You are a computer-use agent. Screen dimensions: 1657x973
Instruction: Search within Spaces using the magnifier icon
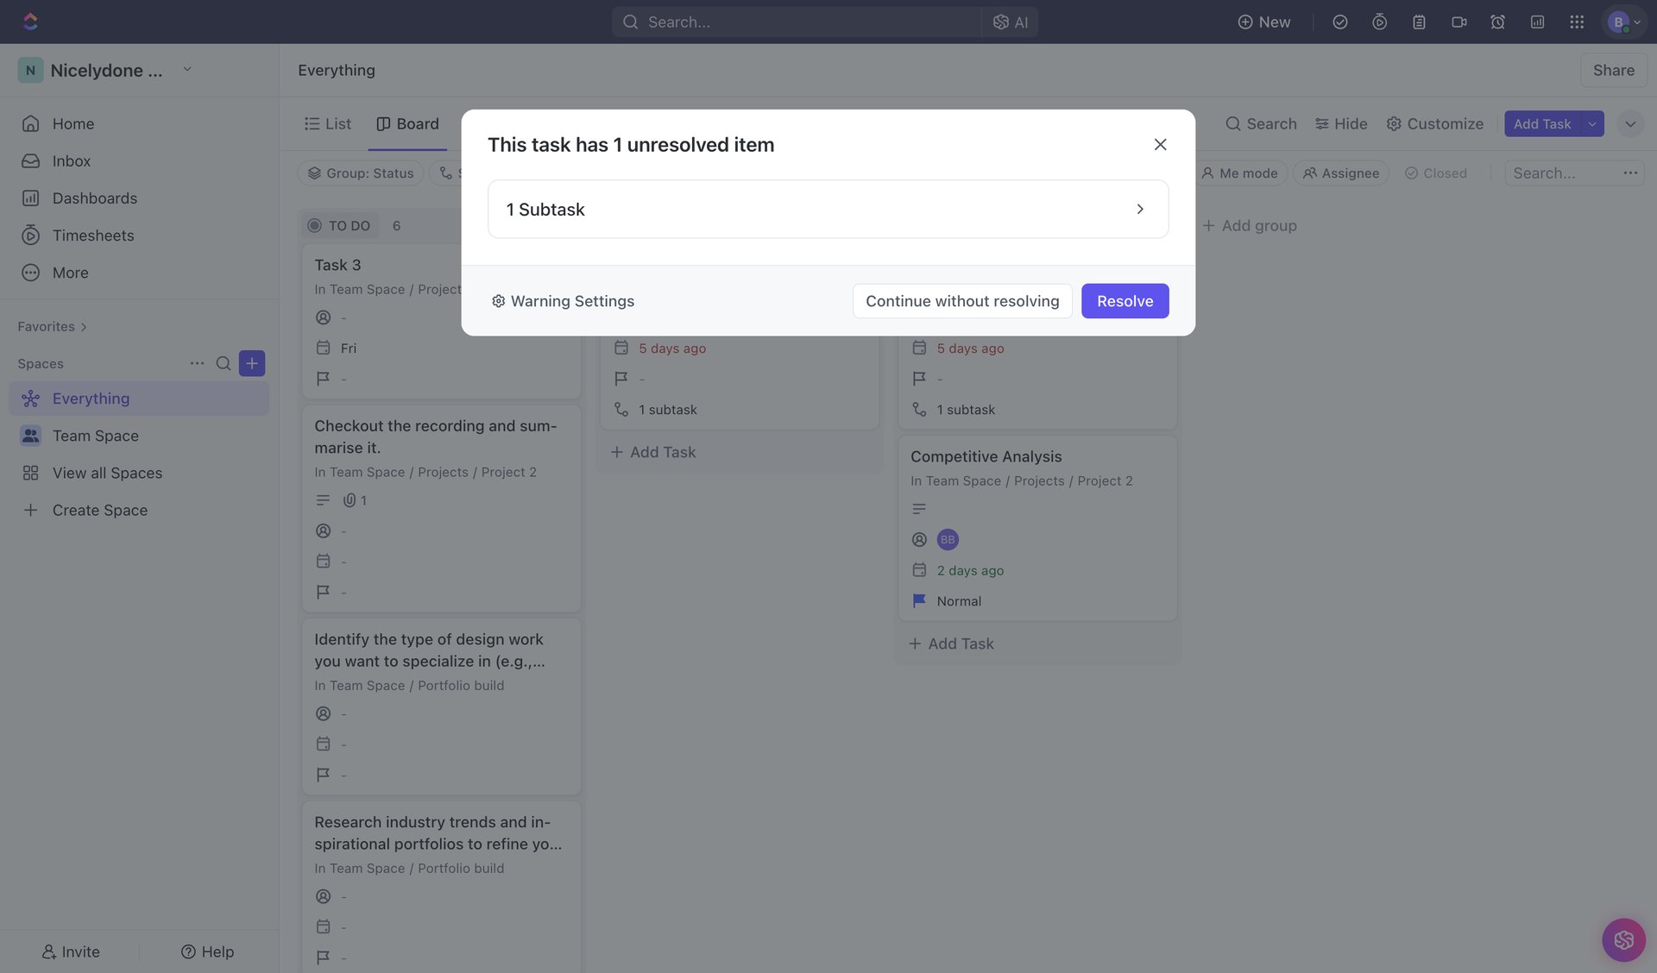point(224,363)
